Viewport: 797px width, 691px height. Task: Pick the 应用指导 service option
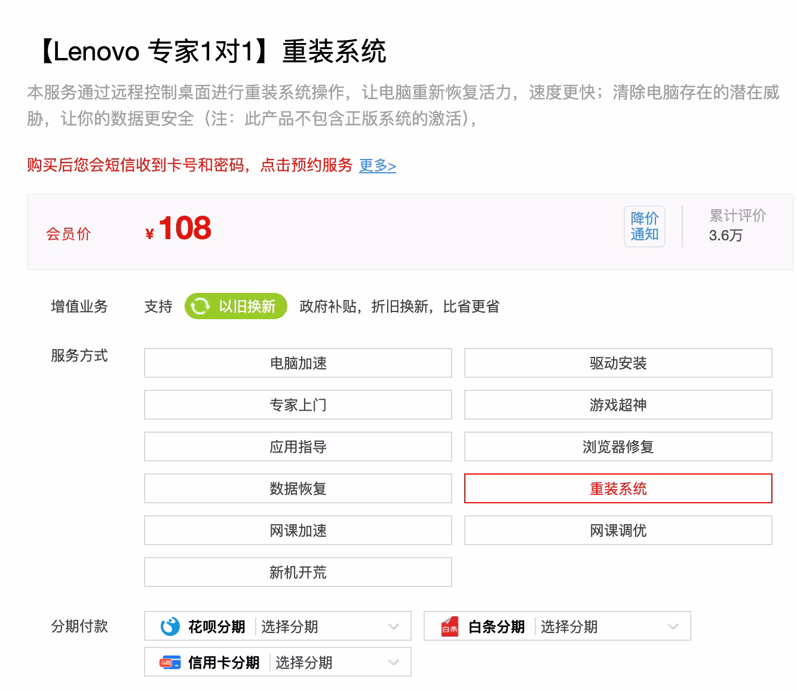coord(298,447)
